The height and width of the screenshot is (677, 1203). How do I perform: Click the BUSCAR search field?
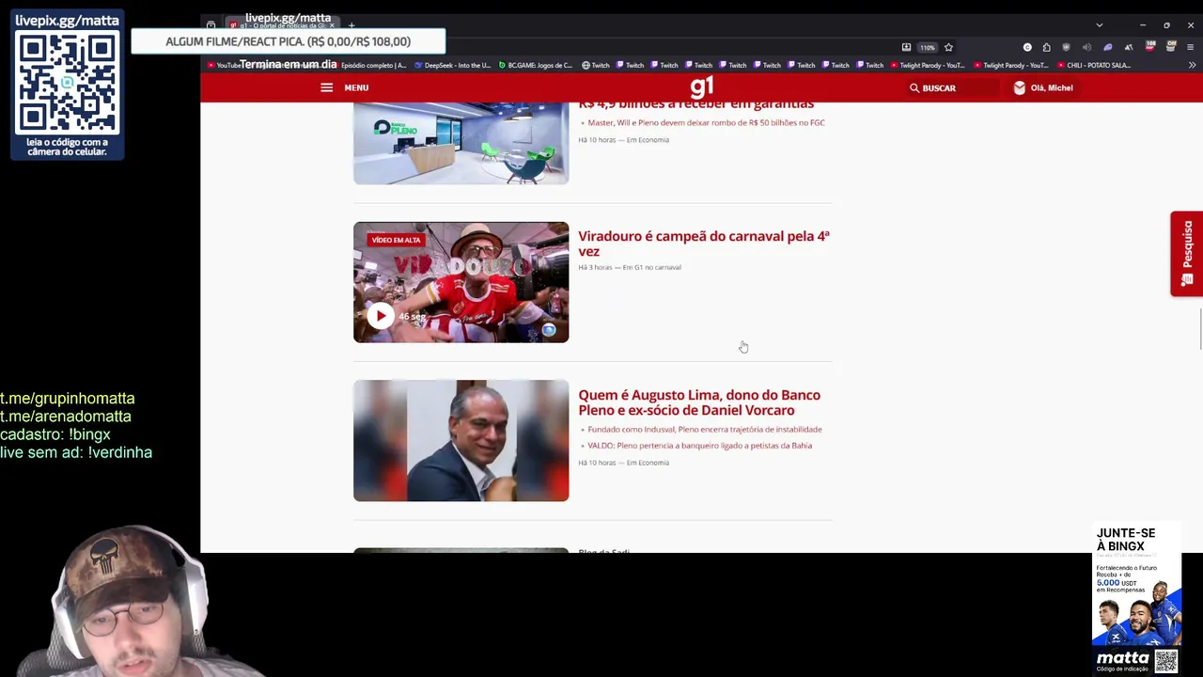[x=951, y=87]
